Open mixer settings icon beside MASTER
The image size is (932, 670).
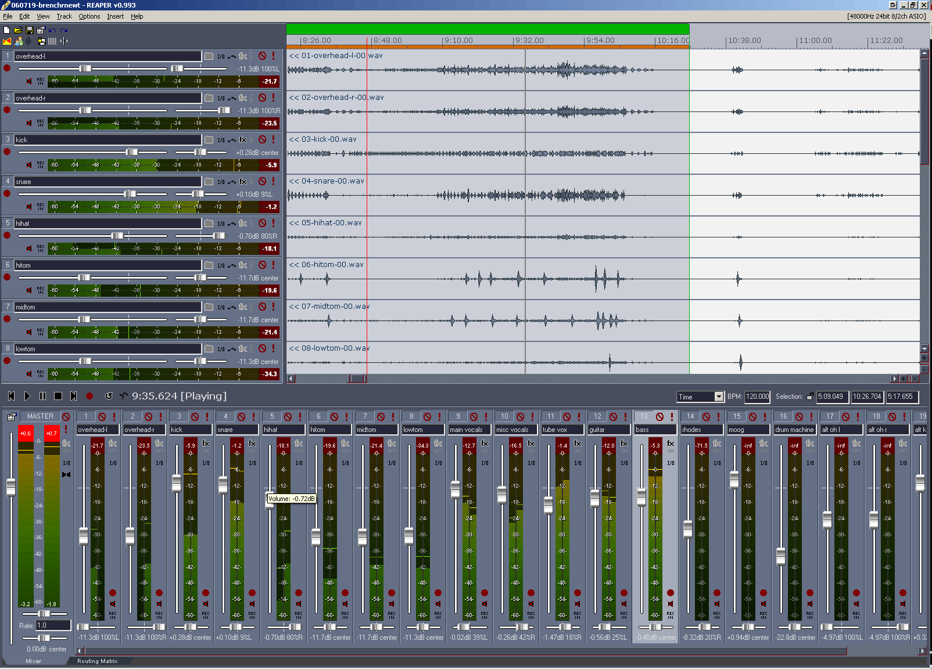pyautogui.click(x=11, y=417)
